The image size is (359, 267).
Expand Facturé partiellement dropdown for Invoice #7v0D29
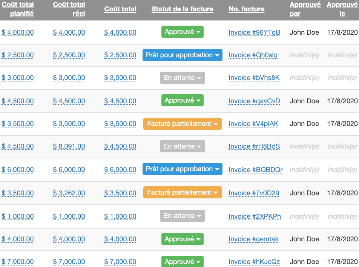point(182,192)
